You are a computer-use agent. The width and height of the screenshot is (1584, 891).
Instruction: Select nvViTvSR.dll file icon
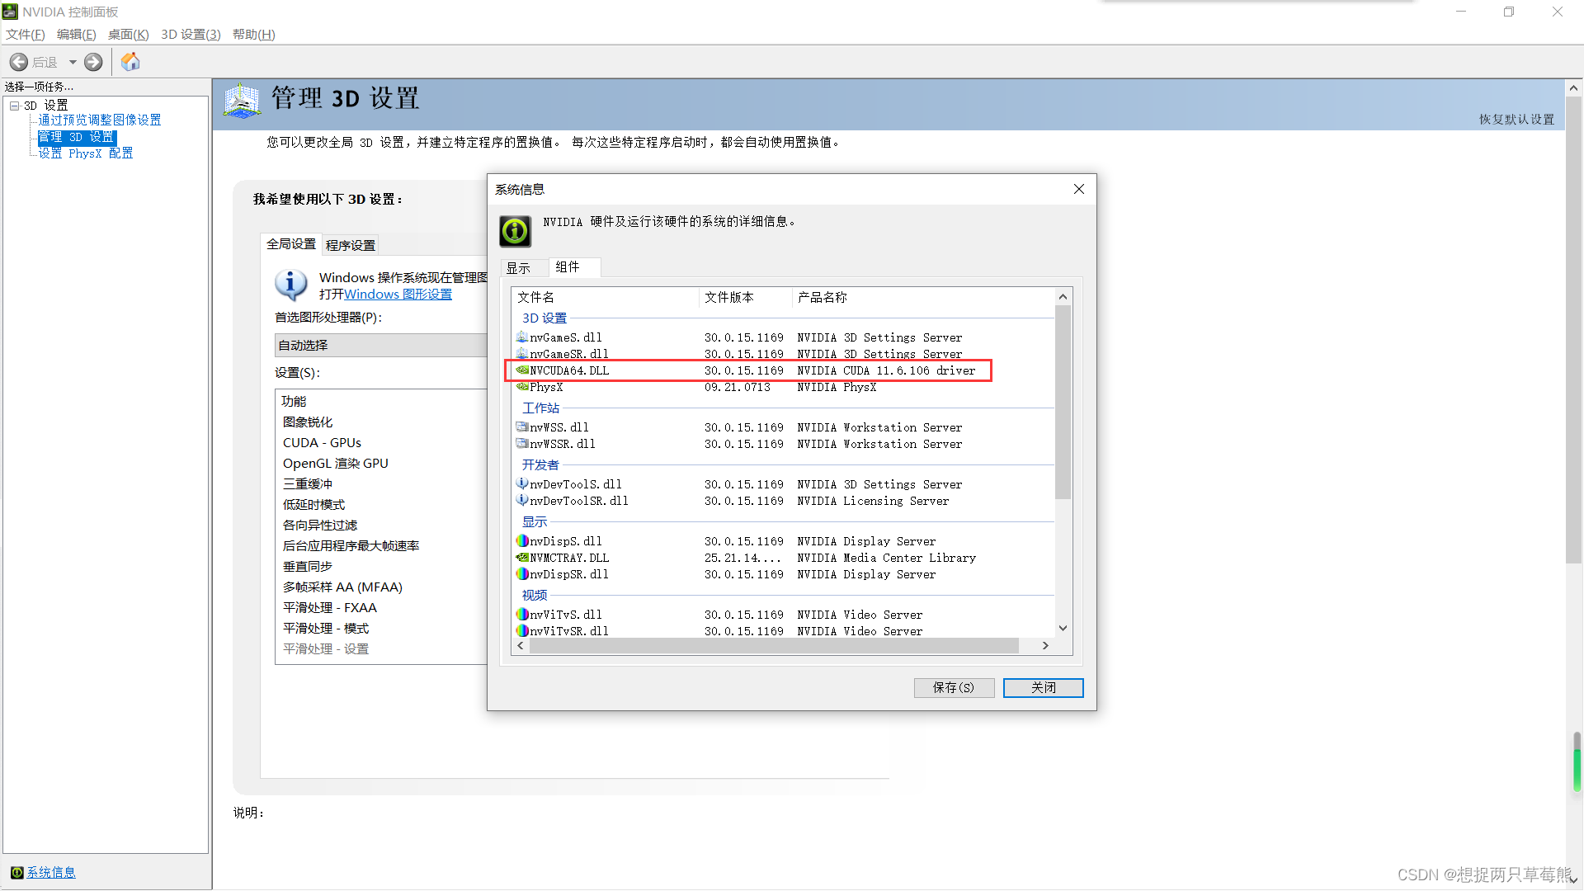click(x=522, y=631)
